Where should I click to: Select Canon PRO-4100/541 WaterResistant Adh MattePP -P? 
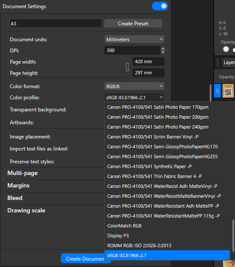[x=167, y=206]
